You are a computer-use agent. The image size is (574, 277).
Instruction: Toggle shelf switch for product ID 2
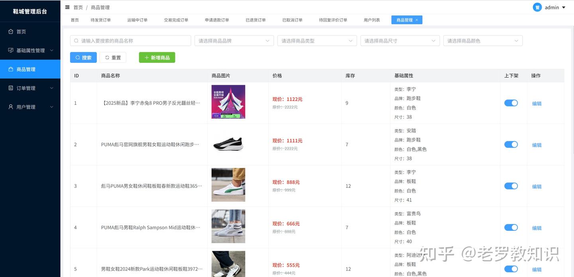point(511,144)
